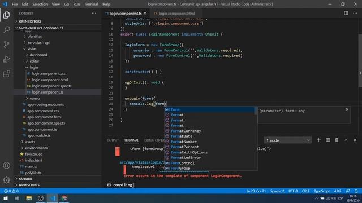Expand the assets folder
Screen dimensions: 362x203
30,142
